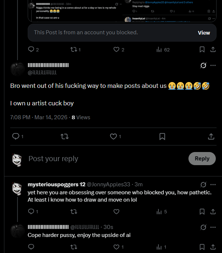View the blocked account's hidden post
222x253 pixels.
pyautogui.click(x=204, y=33)
